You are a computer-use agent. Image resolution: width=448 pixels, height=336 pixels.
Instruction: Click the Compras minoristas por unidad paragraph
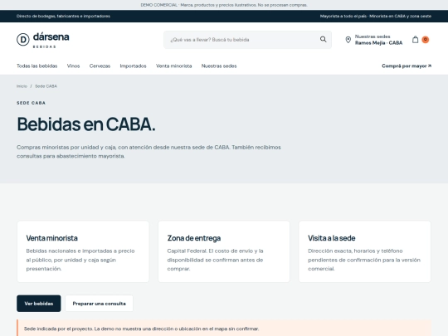149,152
